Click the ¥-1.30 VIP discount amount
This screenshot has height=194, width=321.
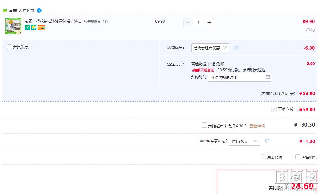307,141
